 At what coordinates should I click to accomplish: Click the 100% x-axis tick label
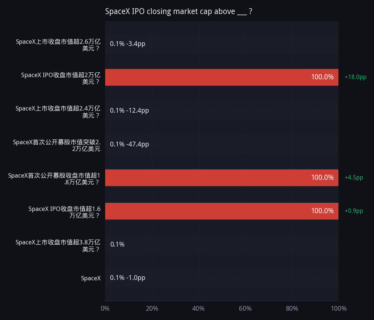pos(339,309)
